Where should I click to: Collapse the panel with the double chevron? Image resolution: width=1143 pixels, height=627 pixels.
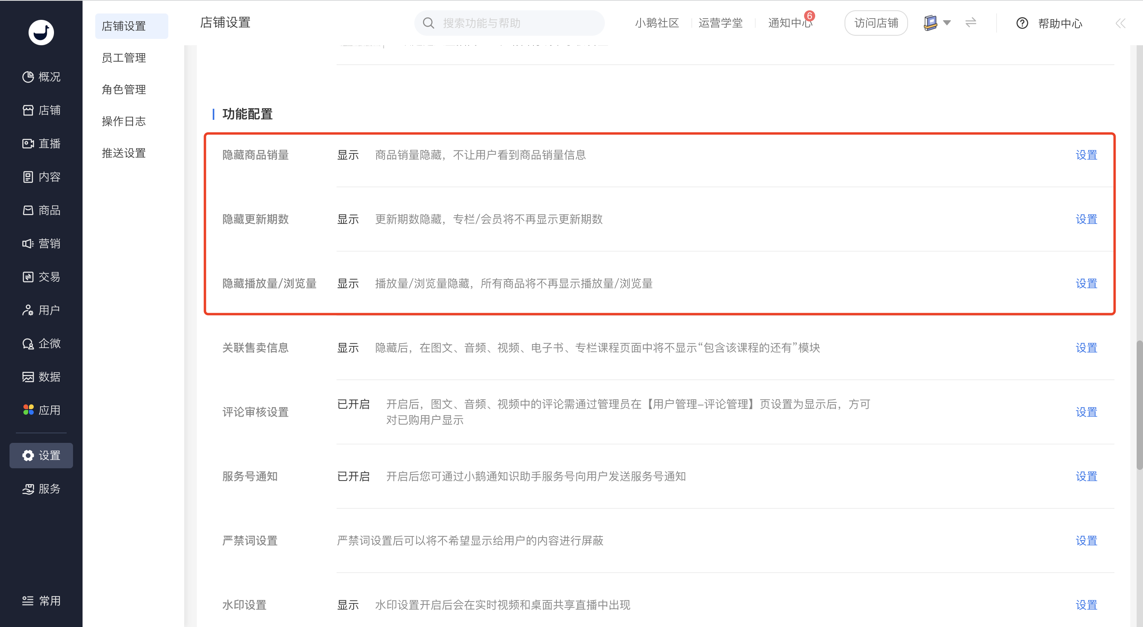(x=1120, y=23)
